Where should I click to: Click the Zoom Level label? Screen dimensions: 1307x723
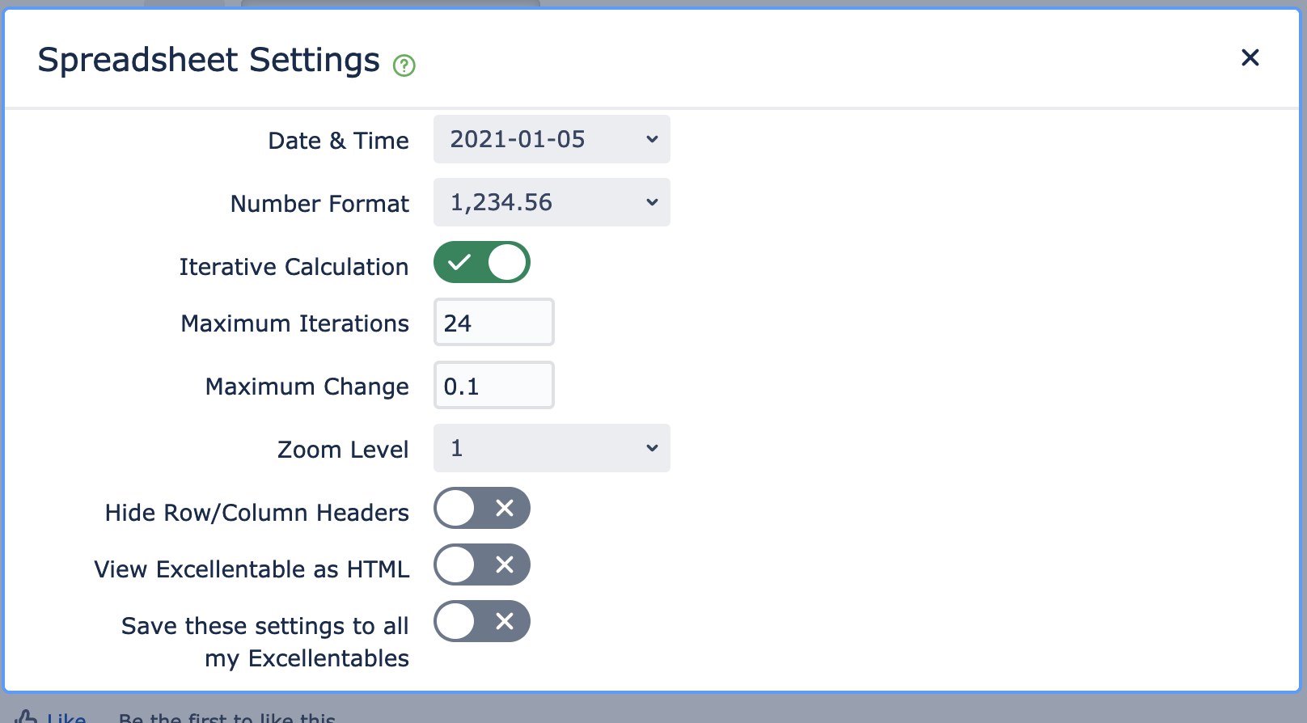pos(343,450)
